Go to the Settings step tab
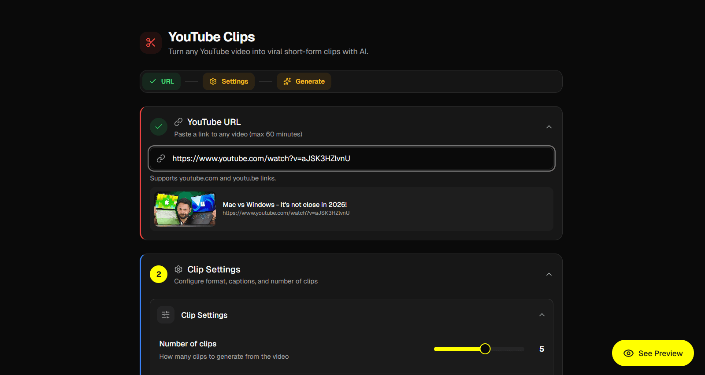This screenshot has height=375, width=705. pyautogui.click(x=229, y=81)
